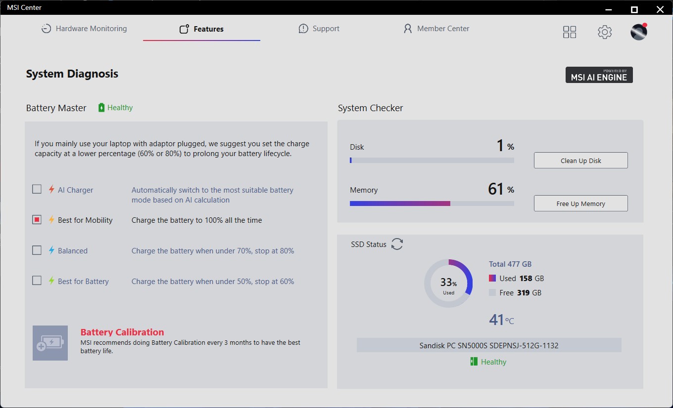The image size is (673, 408).
Task: Click the red AI Charger lightning icon
Action: (51, 190)
